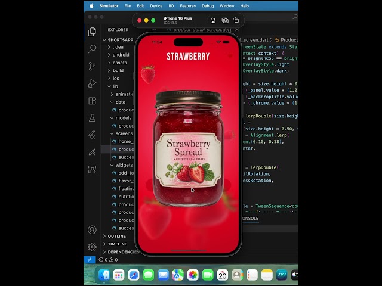Open the Flutter sidebar icon
Viewport: 382px width, 286px height.
tap(92, 135)
